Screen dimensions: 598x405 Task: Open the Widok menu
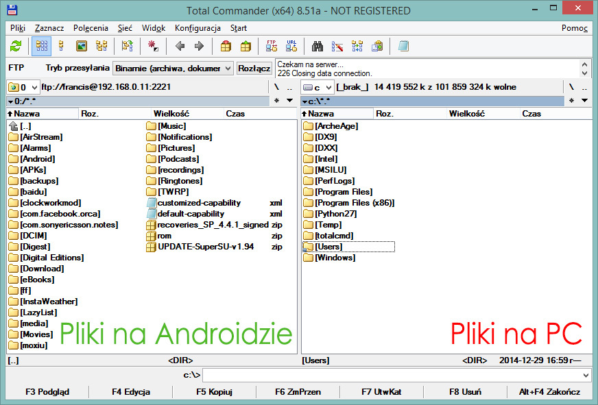point(154,28)
